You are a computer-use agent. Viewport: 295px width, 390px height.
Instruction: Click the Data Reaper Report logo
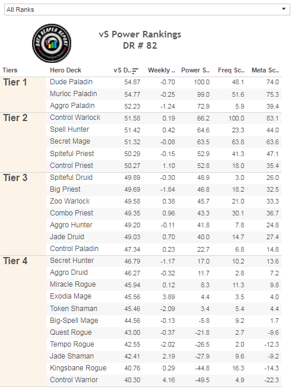[x=52, y=43]
